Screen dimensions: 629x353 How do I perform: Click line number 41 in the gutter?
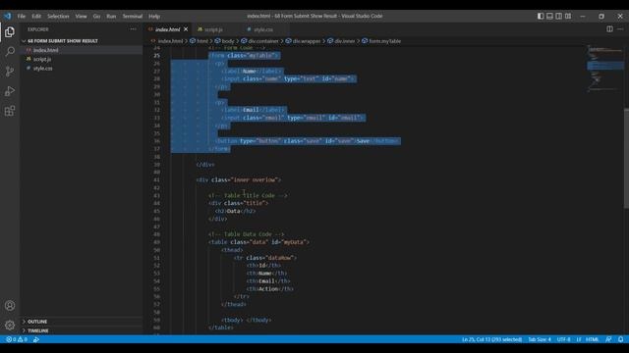(x=156, y=180)
